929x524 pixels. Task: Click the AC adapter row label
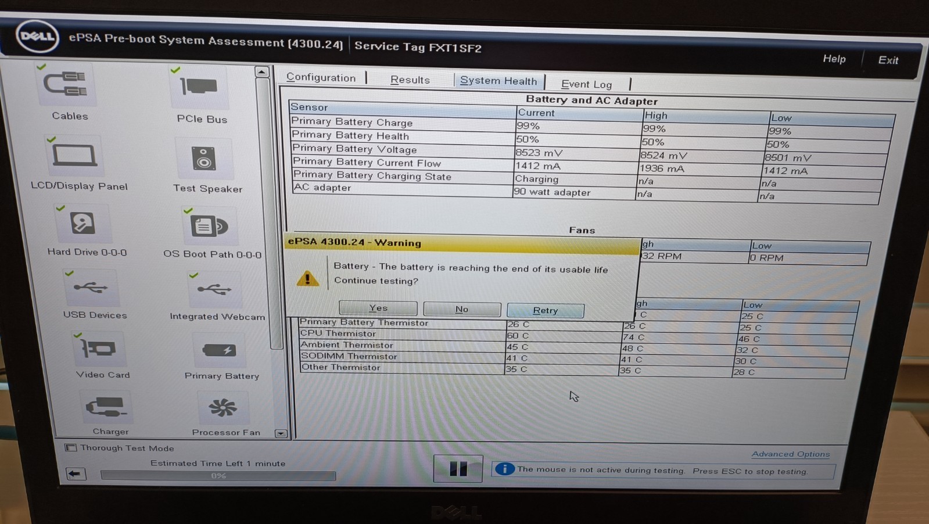pos(322,187)
